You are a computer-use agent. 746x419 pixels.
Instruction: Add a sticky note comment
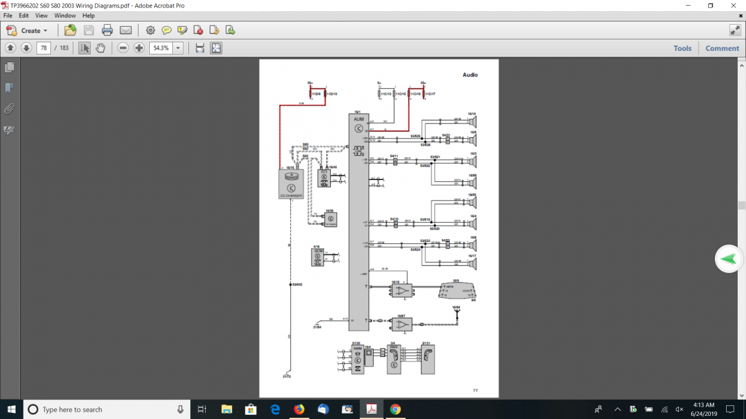coord(167,30)
